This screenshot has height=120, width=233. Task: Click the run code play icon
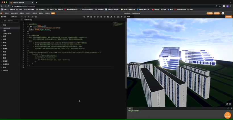[29, 17]
